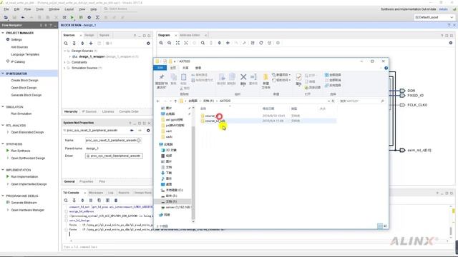Open the Reports tab
Image resolution: width=458 pixels, height=257 pixels.
[x=124, y=193]
